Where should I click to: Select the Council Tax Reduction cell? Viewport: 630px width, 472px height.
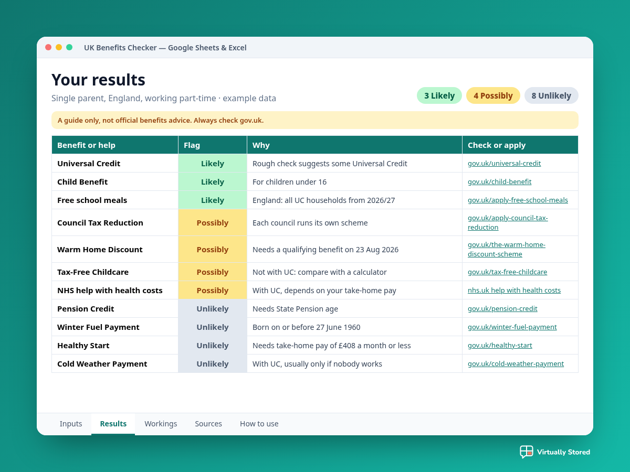tap(115, 222)
